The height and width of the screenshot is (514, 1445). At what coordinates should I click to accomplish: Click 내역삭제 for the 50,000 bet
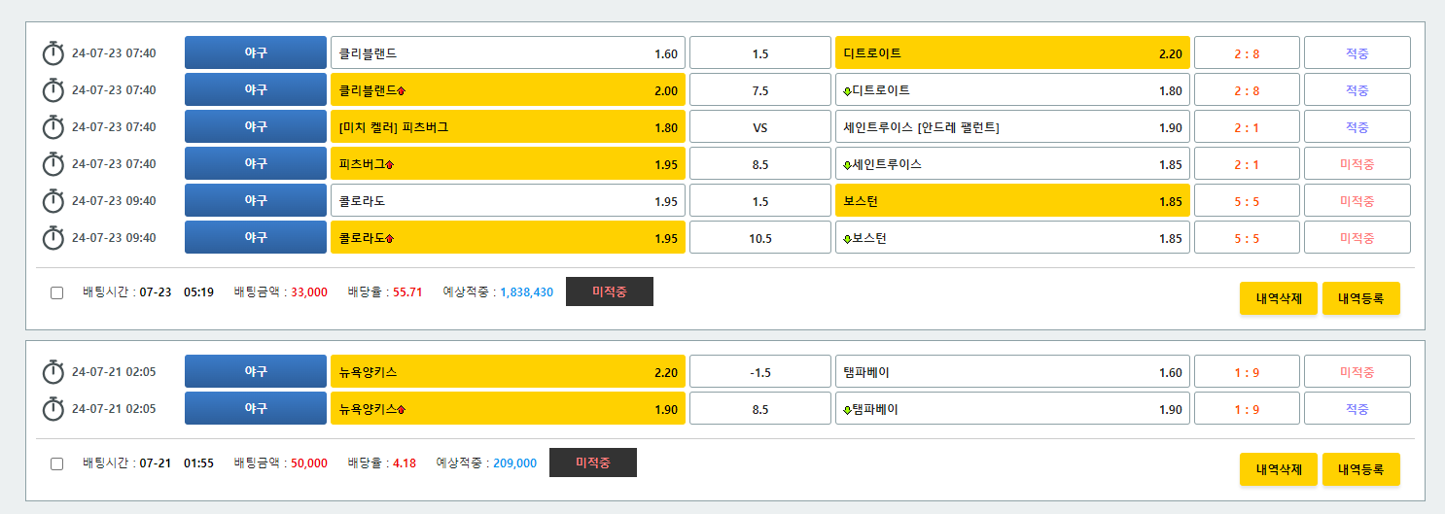point(1278,469)
